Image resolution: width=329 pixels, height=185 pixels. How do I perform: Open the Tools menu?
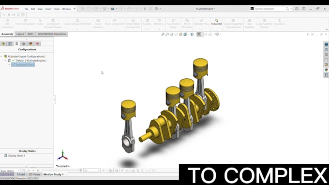(57, 9)
